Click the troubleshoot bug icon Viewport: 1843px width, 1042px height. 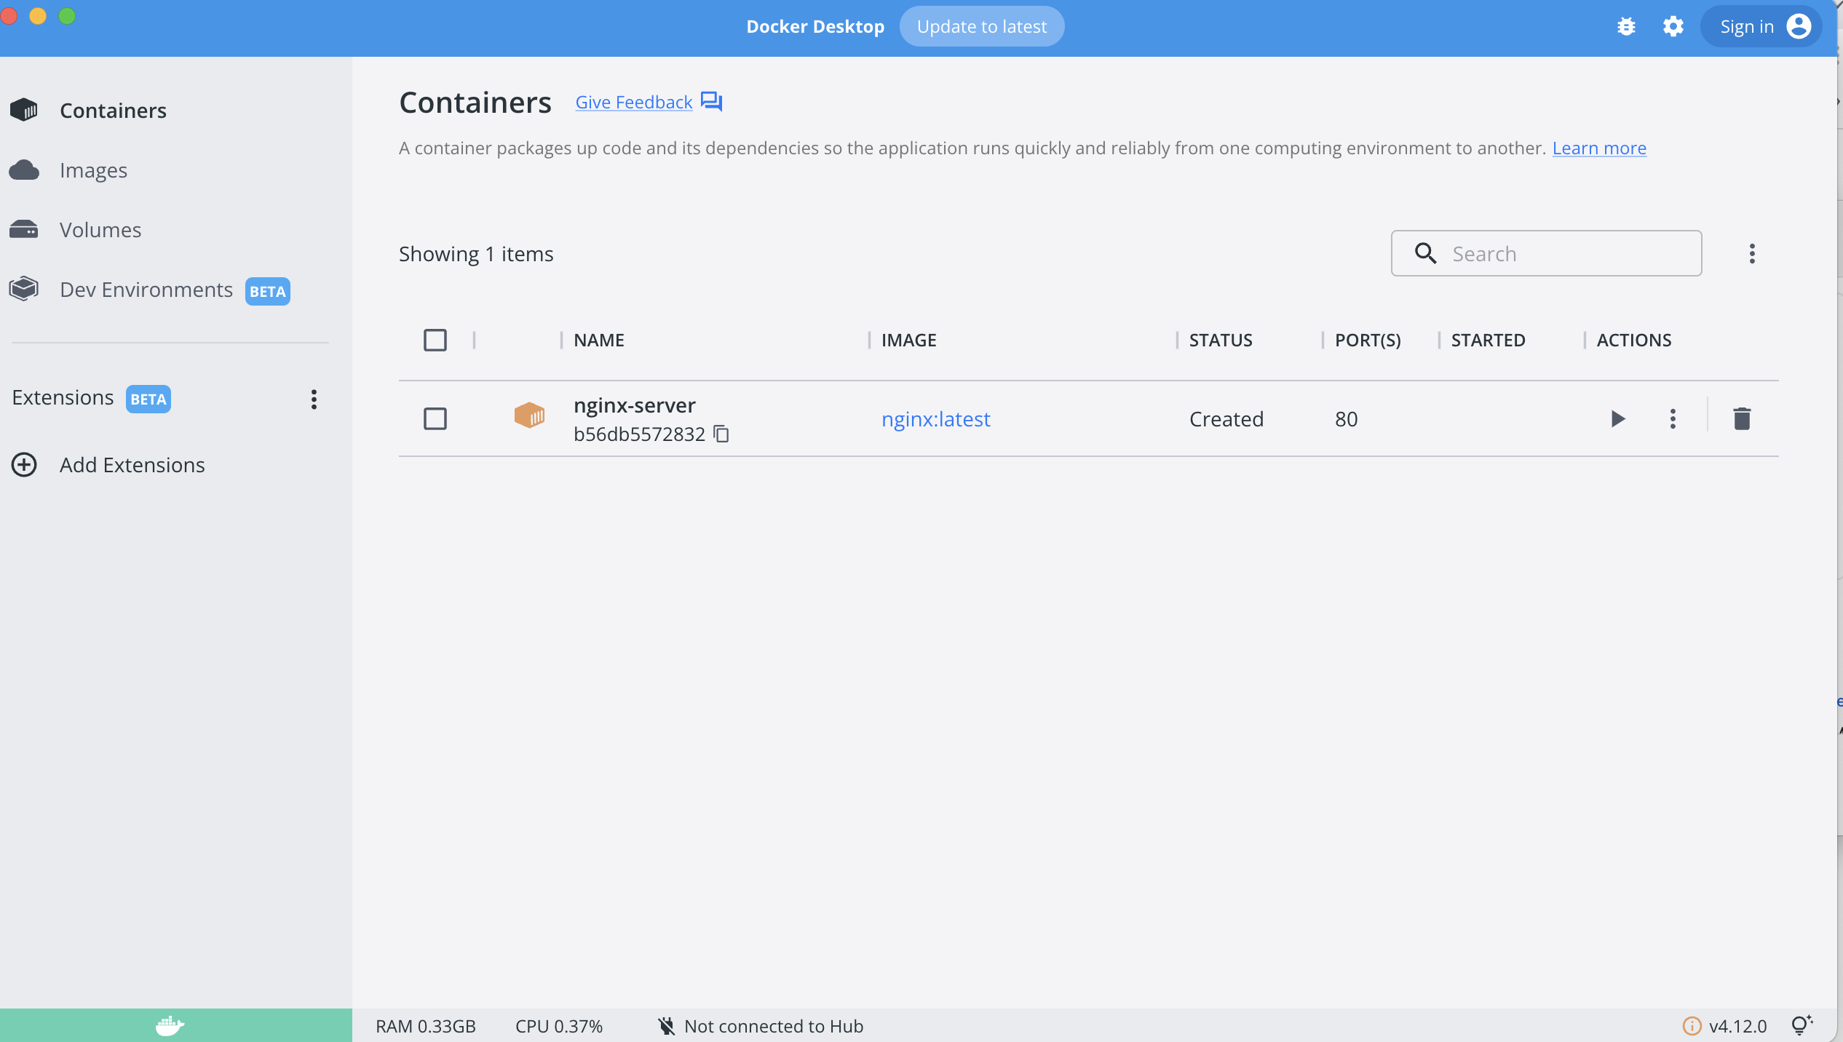pos(1626,27)
